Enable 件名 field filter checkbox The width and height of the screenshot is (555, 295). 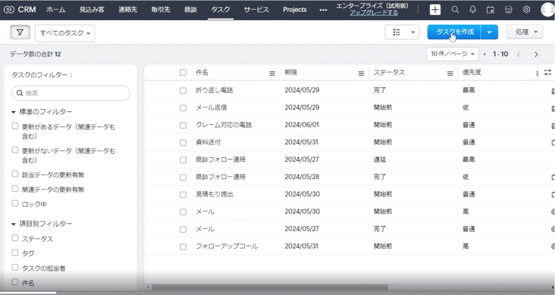[15, 282]
